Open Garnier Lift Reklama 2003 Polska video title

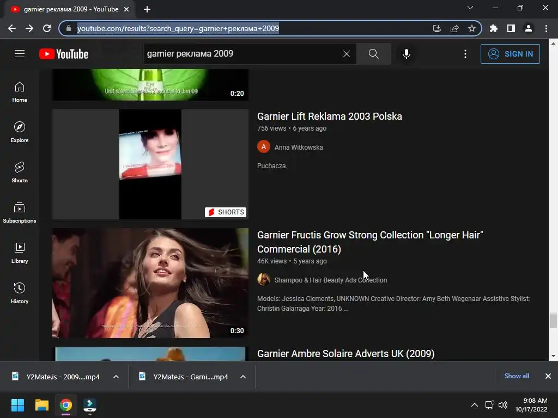[x=330, y=116]
